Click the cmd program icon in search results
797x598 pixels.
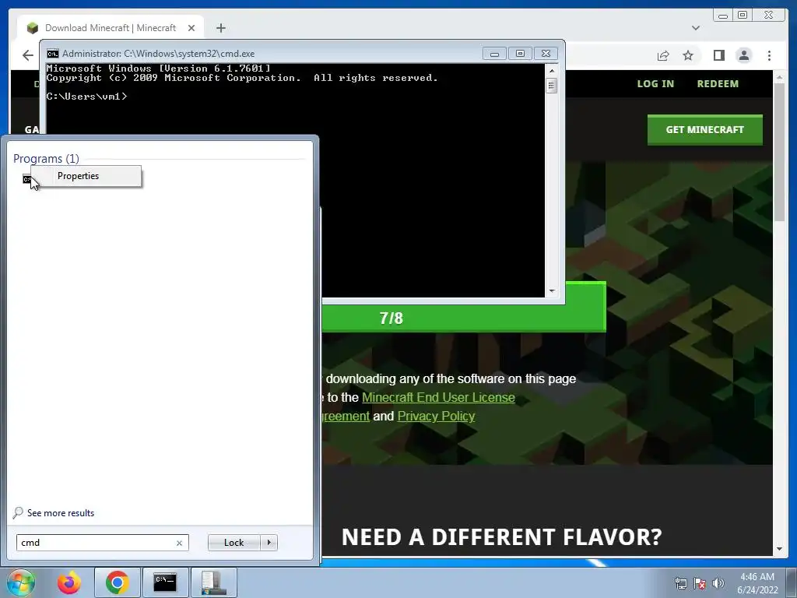pyautogui.click(x=26, y=179)
